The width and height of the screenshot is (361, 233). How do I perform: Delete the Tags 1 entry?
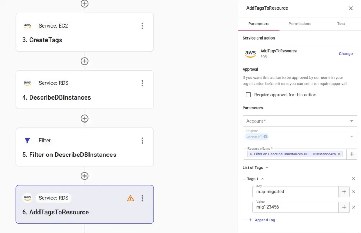click(354, 179)
